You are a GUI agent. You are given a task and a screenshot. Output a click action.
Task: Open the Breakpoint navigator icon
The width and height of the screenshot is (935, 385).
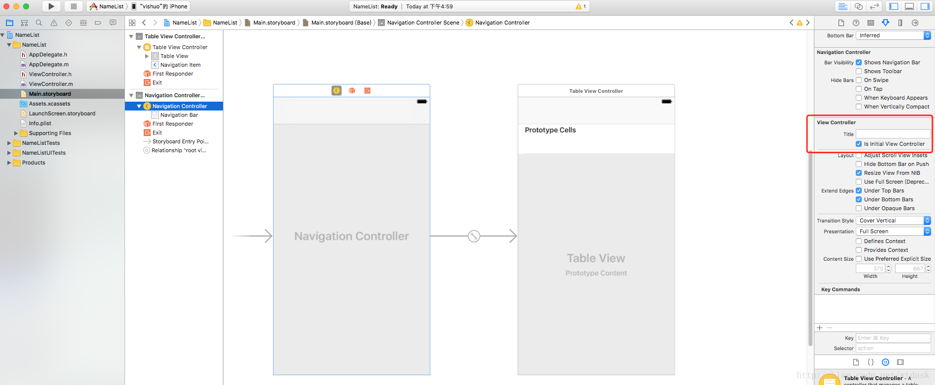[x=98, y=23]
